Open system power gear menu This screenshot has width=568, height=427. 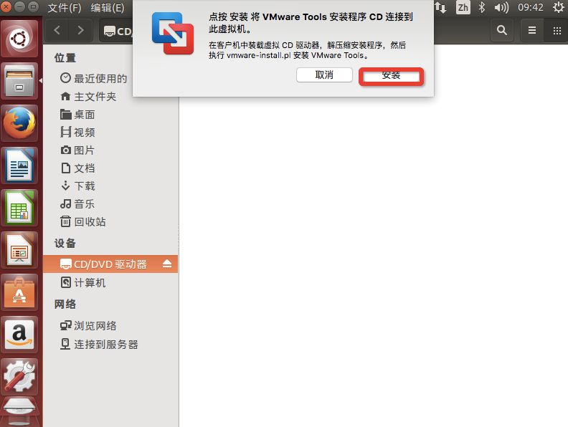pyautogui.click(x=559, y=8)
